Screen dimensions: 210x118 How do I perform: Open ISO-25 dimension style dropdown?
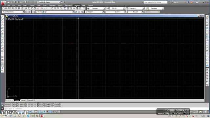click(124, 8)
